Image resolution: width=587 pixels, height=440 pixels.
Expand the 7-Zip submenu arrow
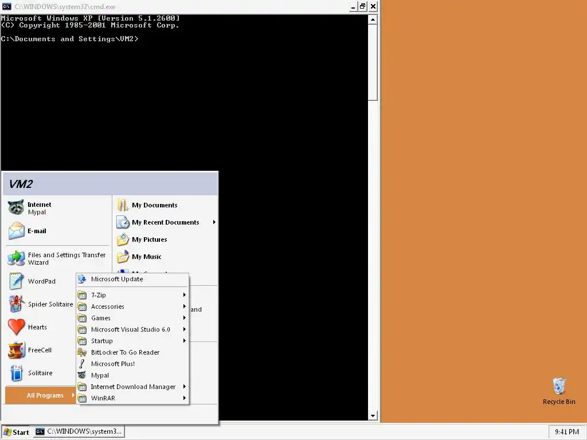pos(185,295)
